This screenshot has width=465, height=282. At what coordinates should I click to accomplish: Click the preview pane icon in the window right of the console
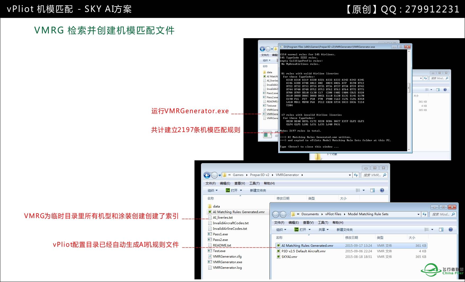[438, 90]
